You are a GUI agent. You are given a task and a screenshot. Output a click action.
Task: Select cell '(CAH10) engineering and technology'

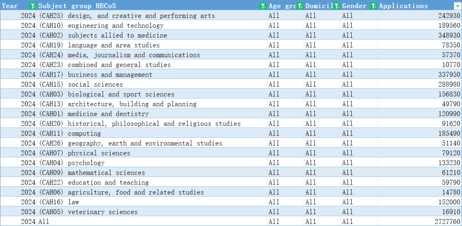coord(152,25)
